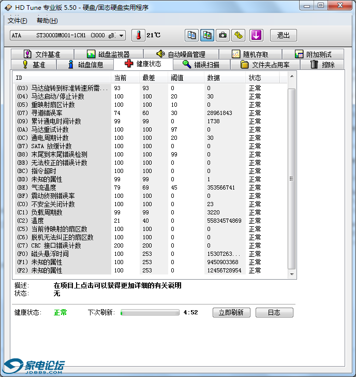This screenshot has width=356, height=377.
Task: Open the 附加测试 tab
Action: click(313, 54)
